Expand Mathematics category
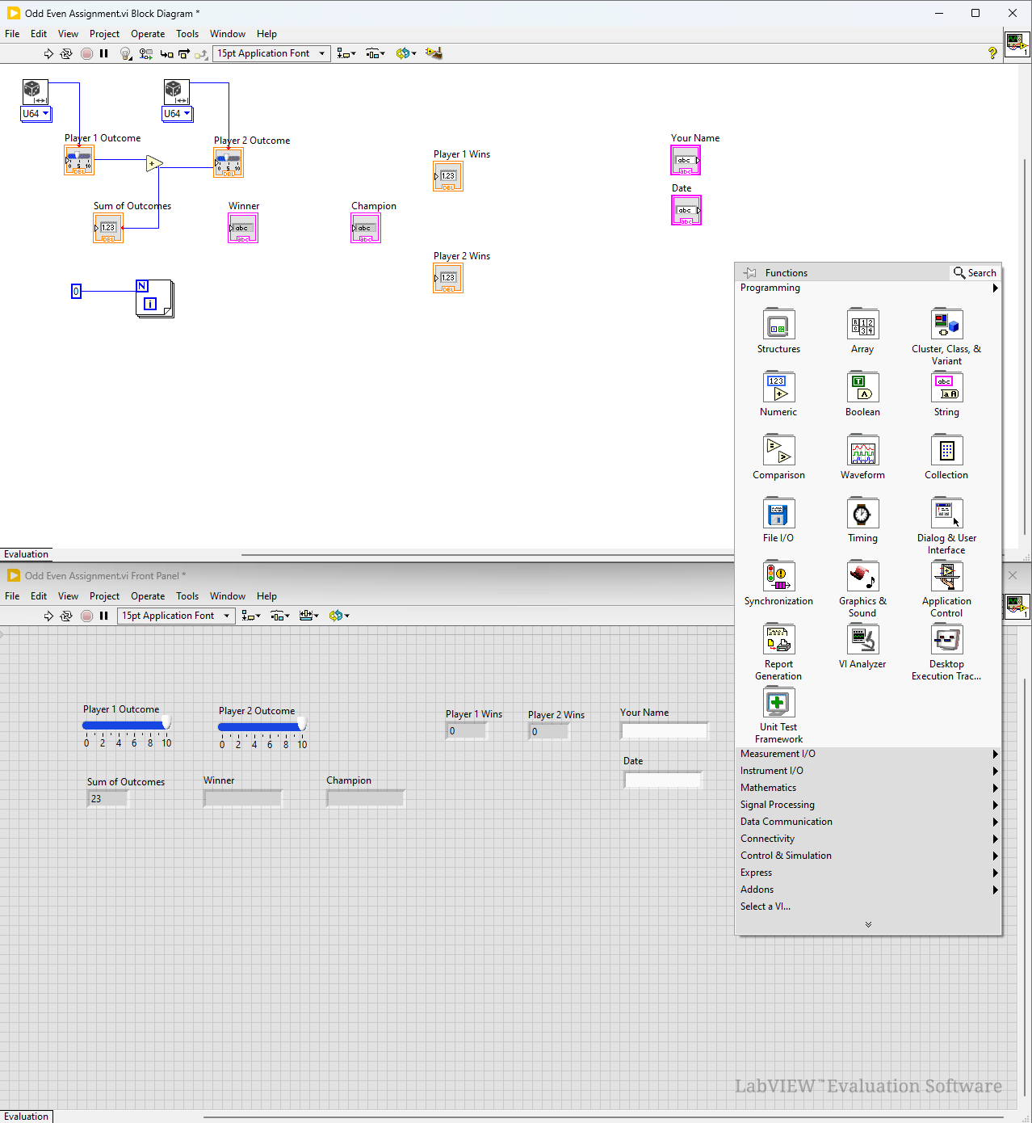This screenshot has height=1123, width=1032. coord(869,788)
